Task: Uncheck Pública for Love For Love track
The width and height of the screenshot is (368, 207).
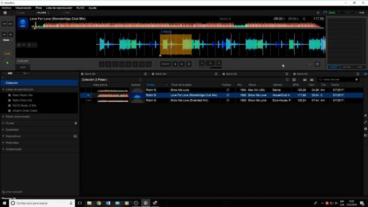Action: (228, 95)
